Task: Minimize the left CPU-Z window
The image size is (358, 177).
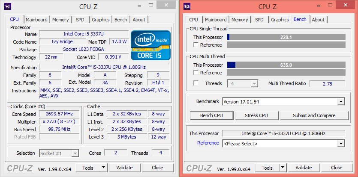Action: [138, 5]
